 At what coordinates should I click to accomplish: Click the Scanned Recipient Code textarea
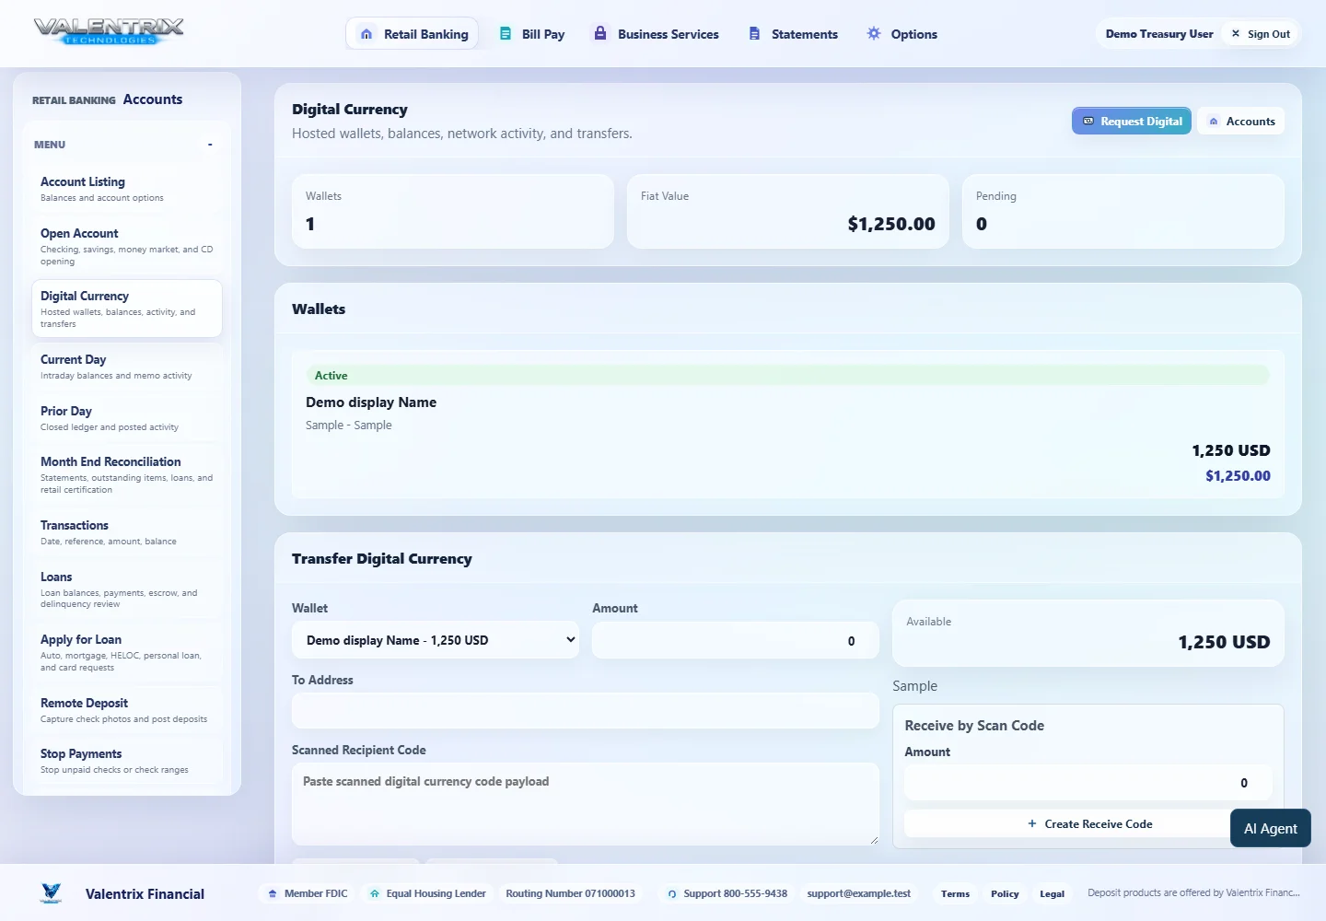coord(586,804)
